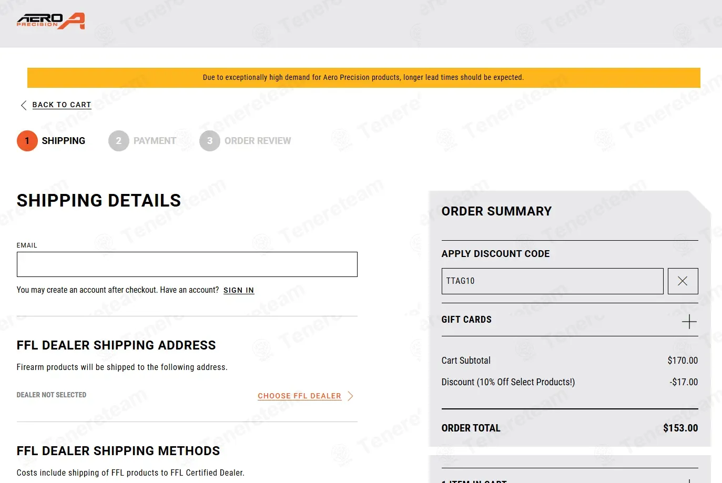Focus the Email input field
Screen dimensions: 722x483
pos(187,264)
